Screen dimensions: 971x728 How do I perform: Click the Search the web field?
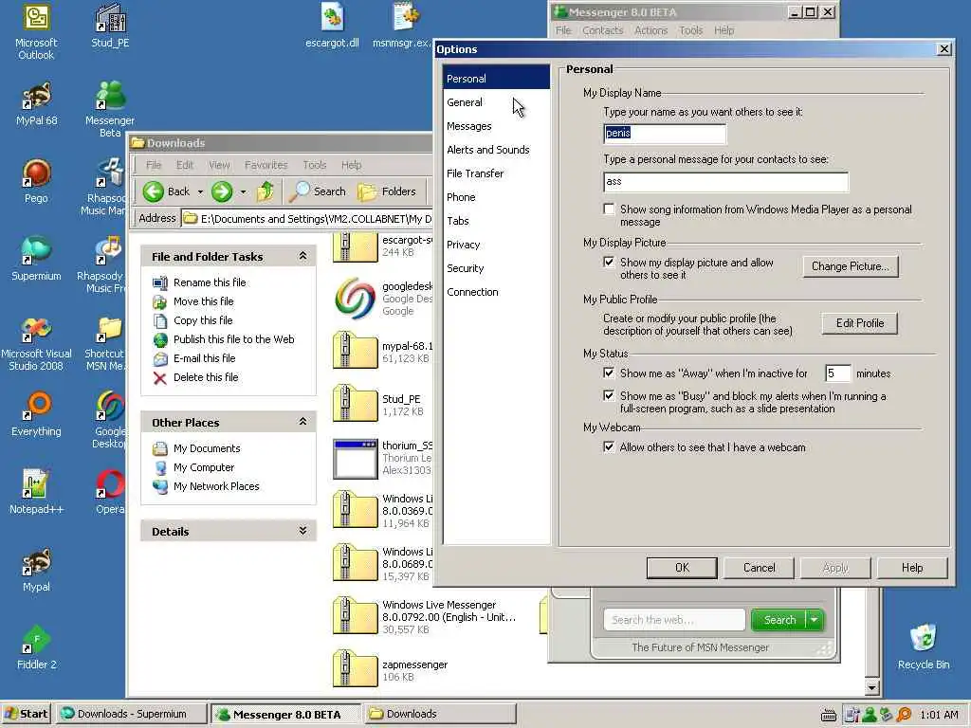point(674,620)
